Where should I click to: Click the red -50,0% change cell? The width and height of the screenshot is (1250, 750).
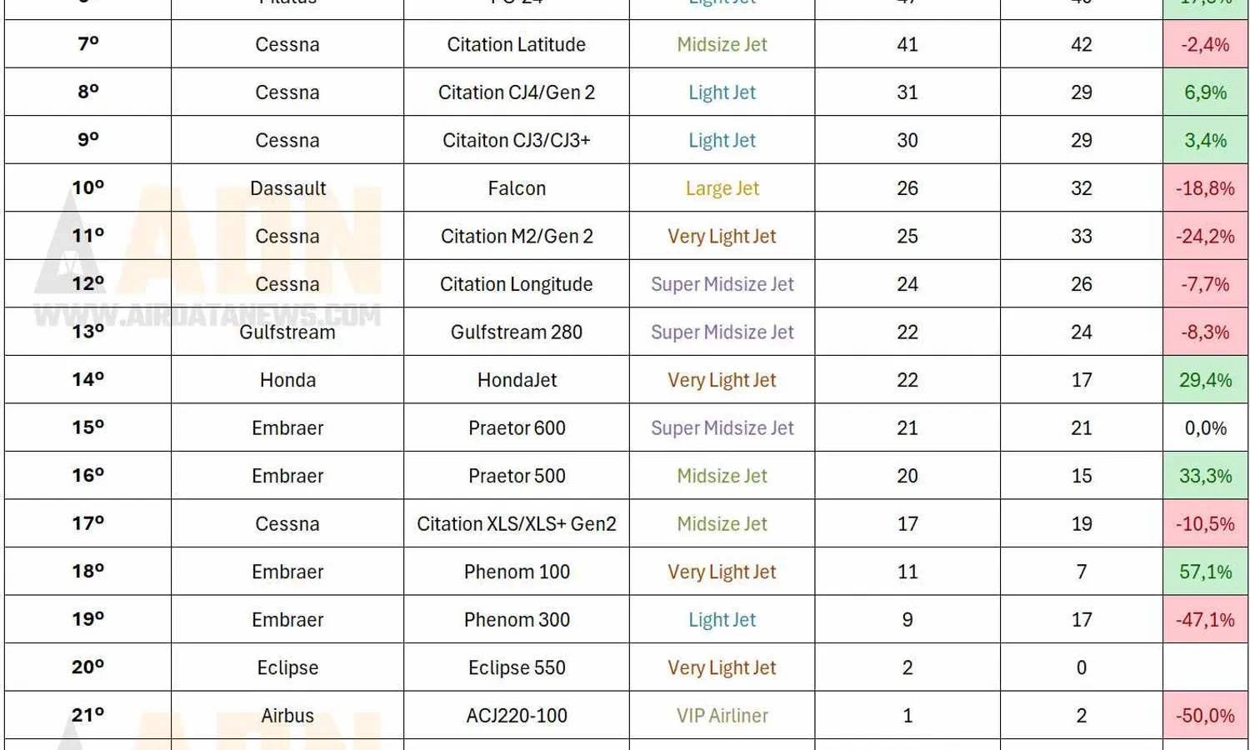click(1205, 716)
